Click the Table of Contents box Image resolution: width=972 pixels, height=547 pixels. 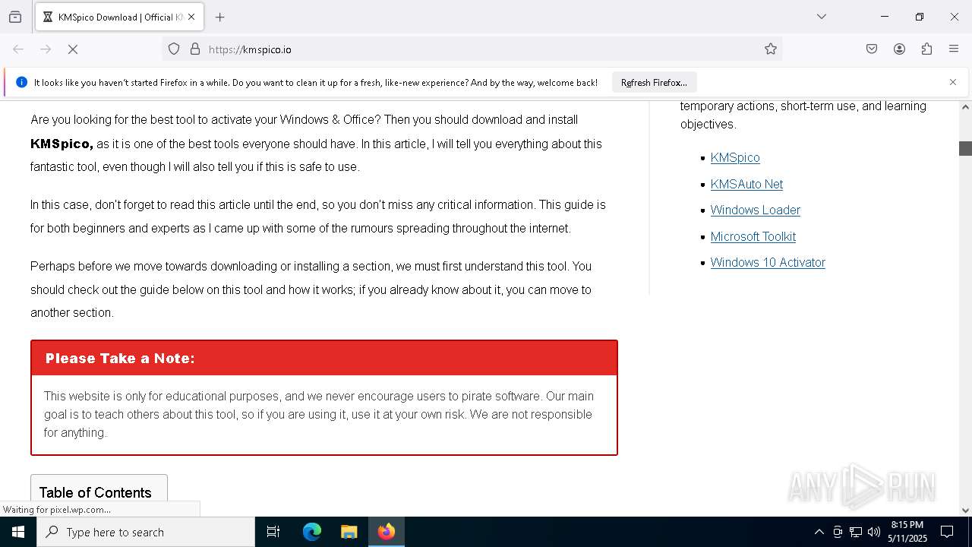tap(99, 490)
